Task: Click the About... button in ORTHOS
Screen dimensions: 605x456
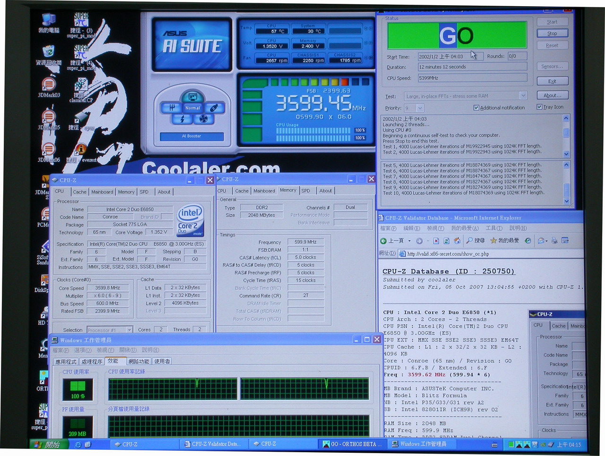Action: pos(552,95)
